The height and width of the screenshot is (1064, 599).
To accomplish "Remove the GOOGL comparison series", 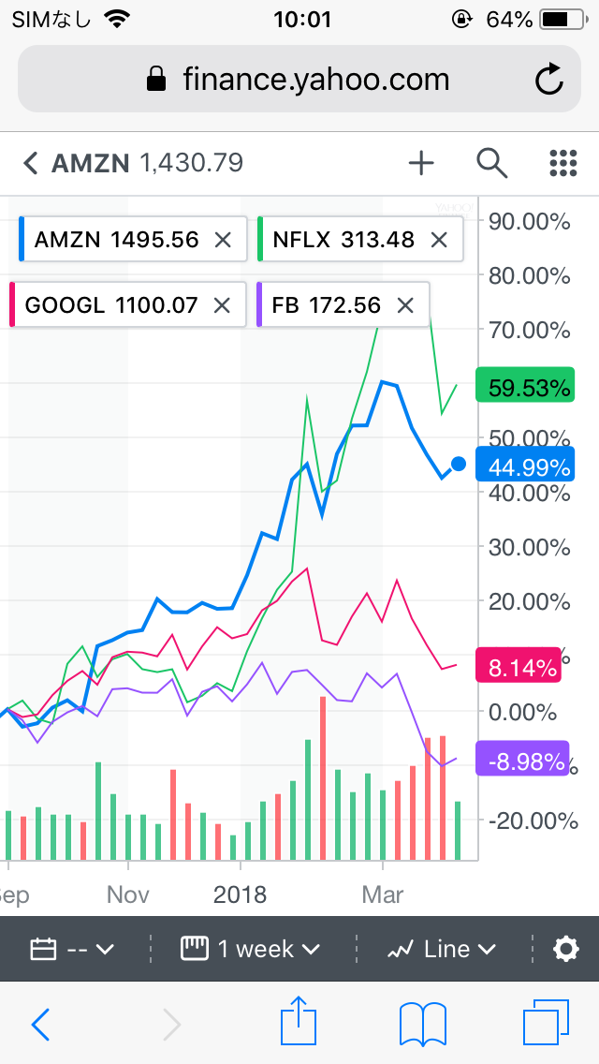I will pyautogui.click(x=222, y=305).
